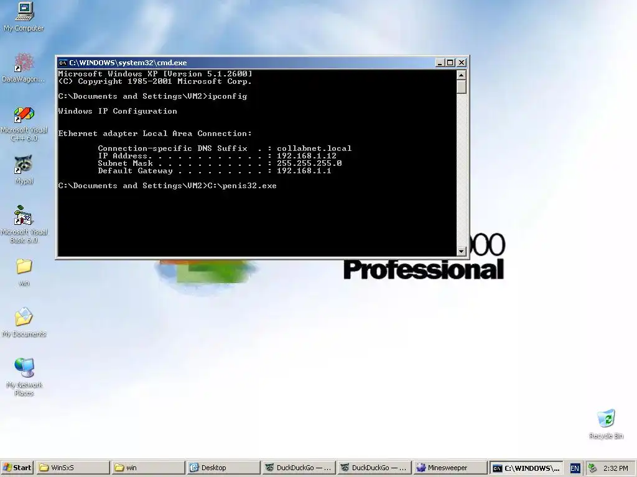This screenshot has width=637, height=477.
Task: Switch to the Minesweeper taskbar button
Action: (449, 468)
